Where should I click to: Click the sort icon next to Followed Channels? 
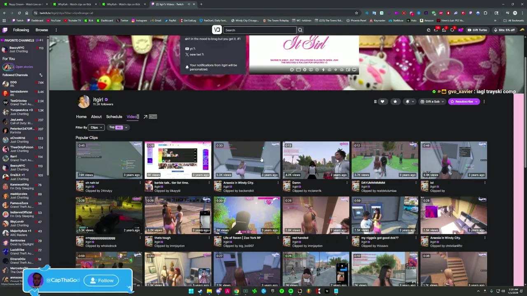tap(41, 75)
